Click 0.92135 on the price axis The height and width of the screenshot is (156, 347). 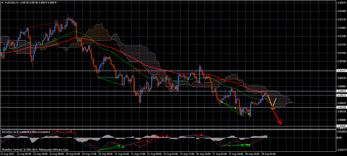[x=341, y=20]
